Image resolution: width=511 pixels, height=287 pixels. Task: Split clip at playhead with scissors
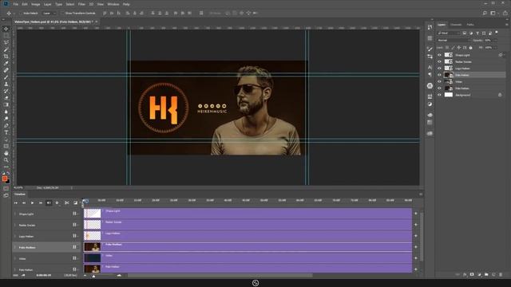point(67,202)
